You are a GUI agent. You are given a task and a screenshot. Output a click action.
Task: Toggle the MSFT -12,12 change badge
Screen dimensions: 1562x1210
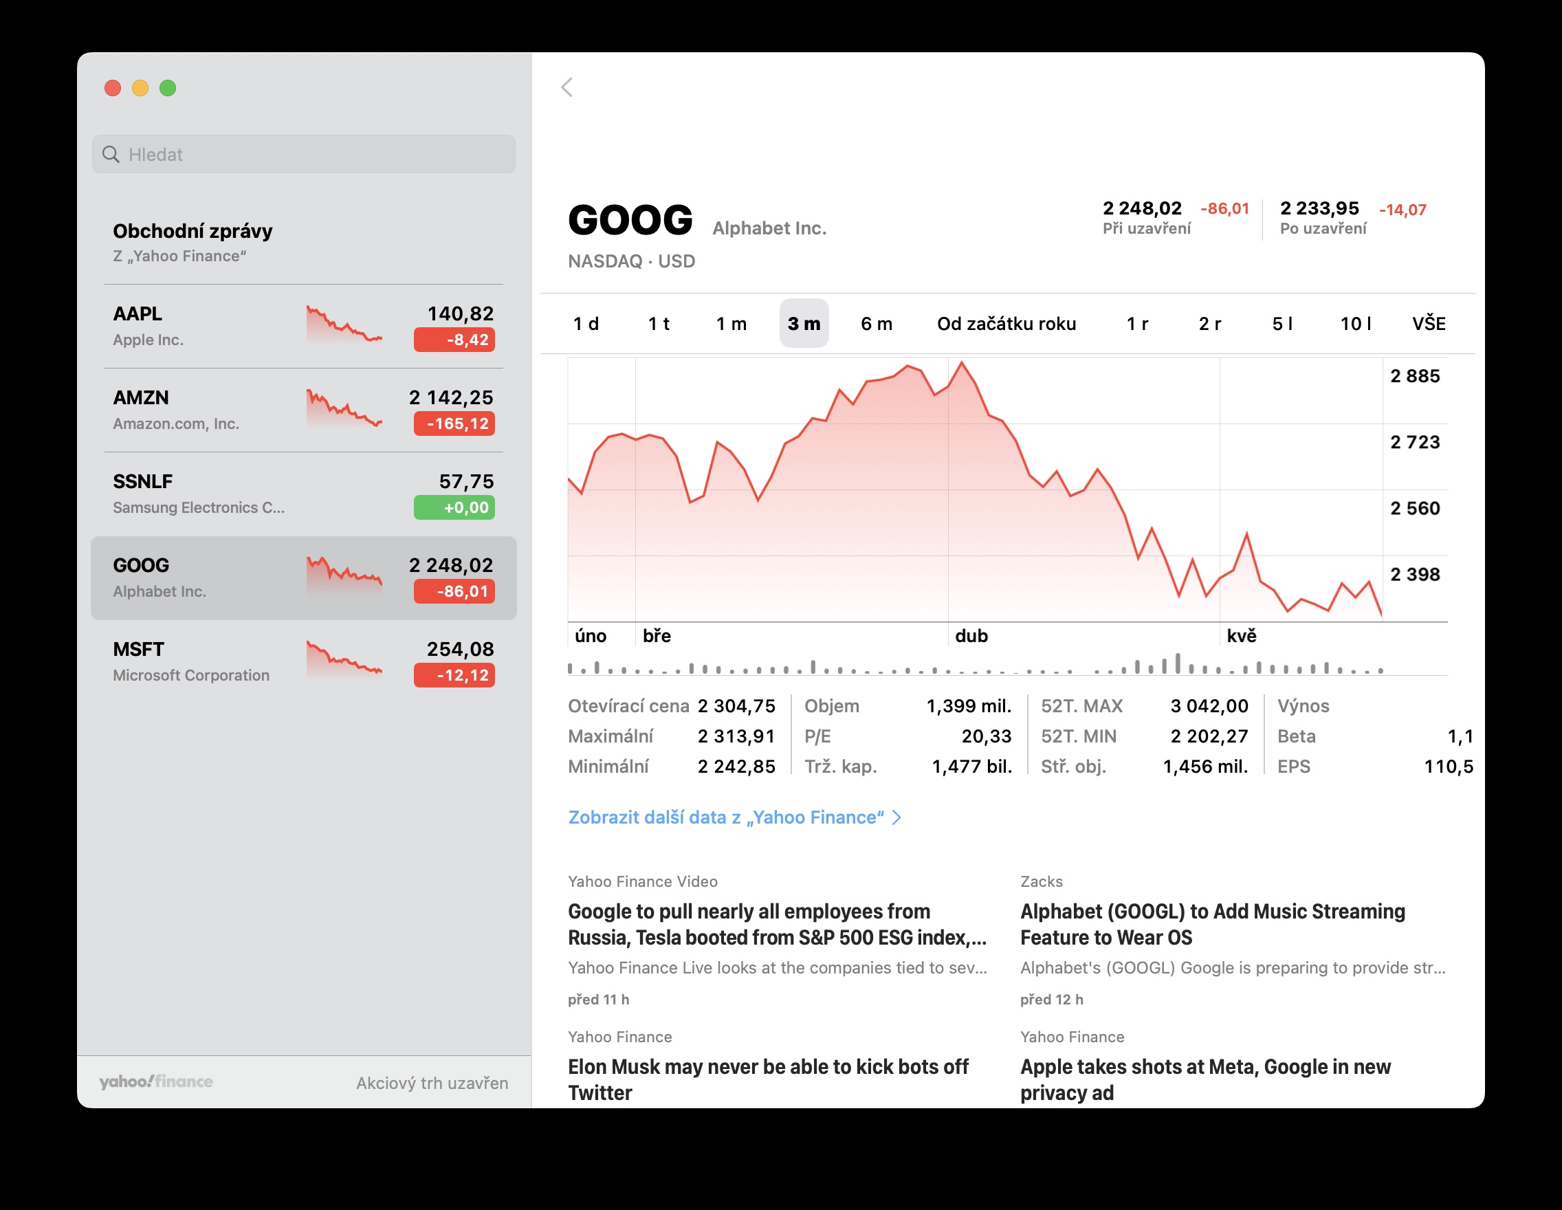coord(454,675)
